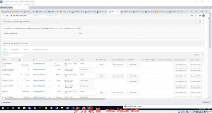This screenshot has height=113, width=212.
Task: Click the Google Fi CN 100 name cell
Action: 8,80
